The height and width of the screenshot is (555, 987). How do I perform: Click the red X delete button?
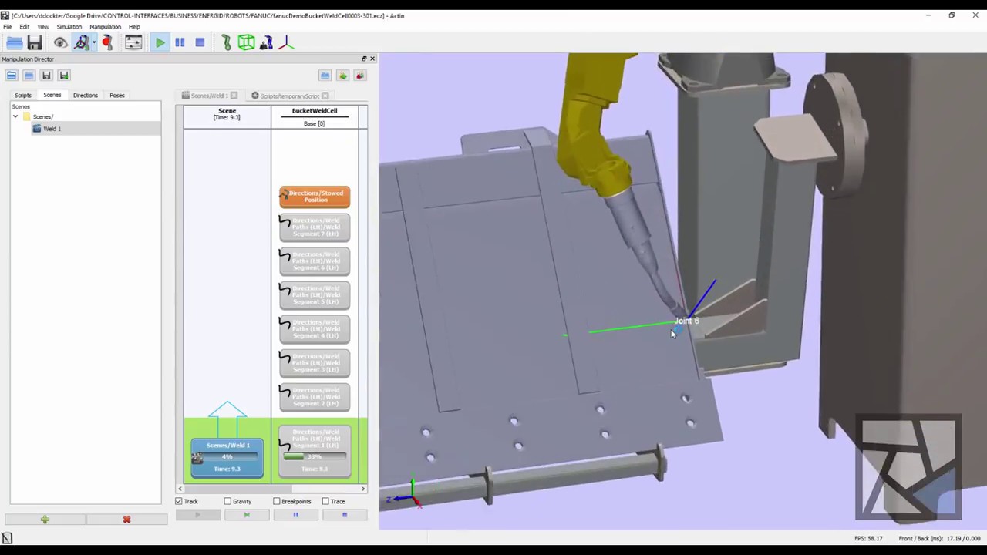coord(126,520)
